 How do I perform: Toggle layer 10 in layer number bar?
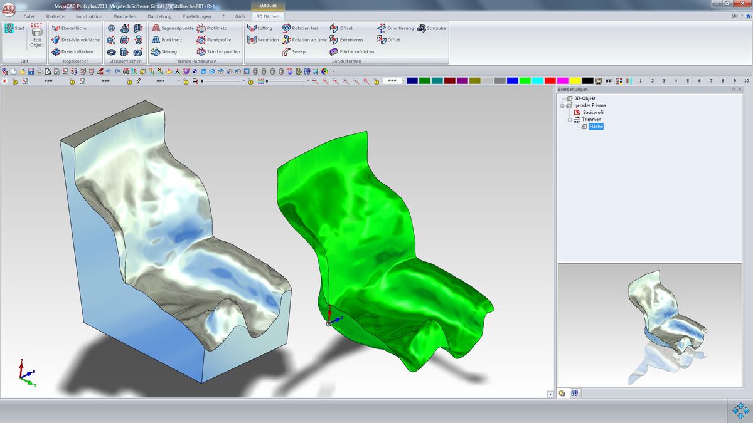point(746,81)
